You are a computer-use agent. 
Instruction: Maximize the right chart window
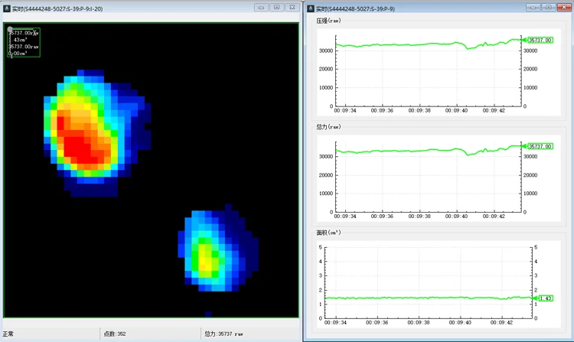(549, 7)
